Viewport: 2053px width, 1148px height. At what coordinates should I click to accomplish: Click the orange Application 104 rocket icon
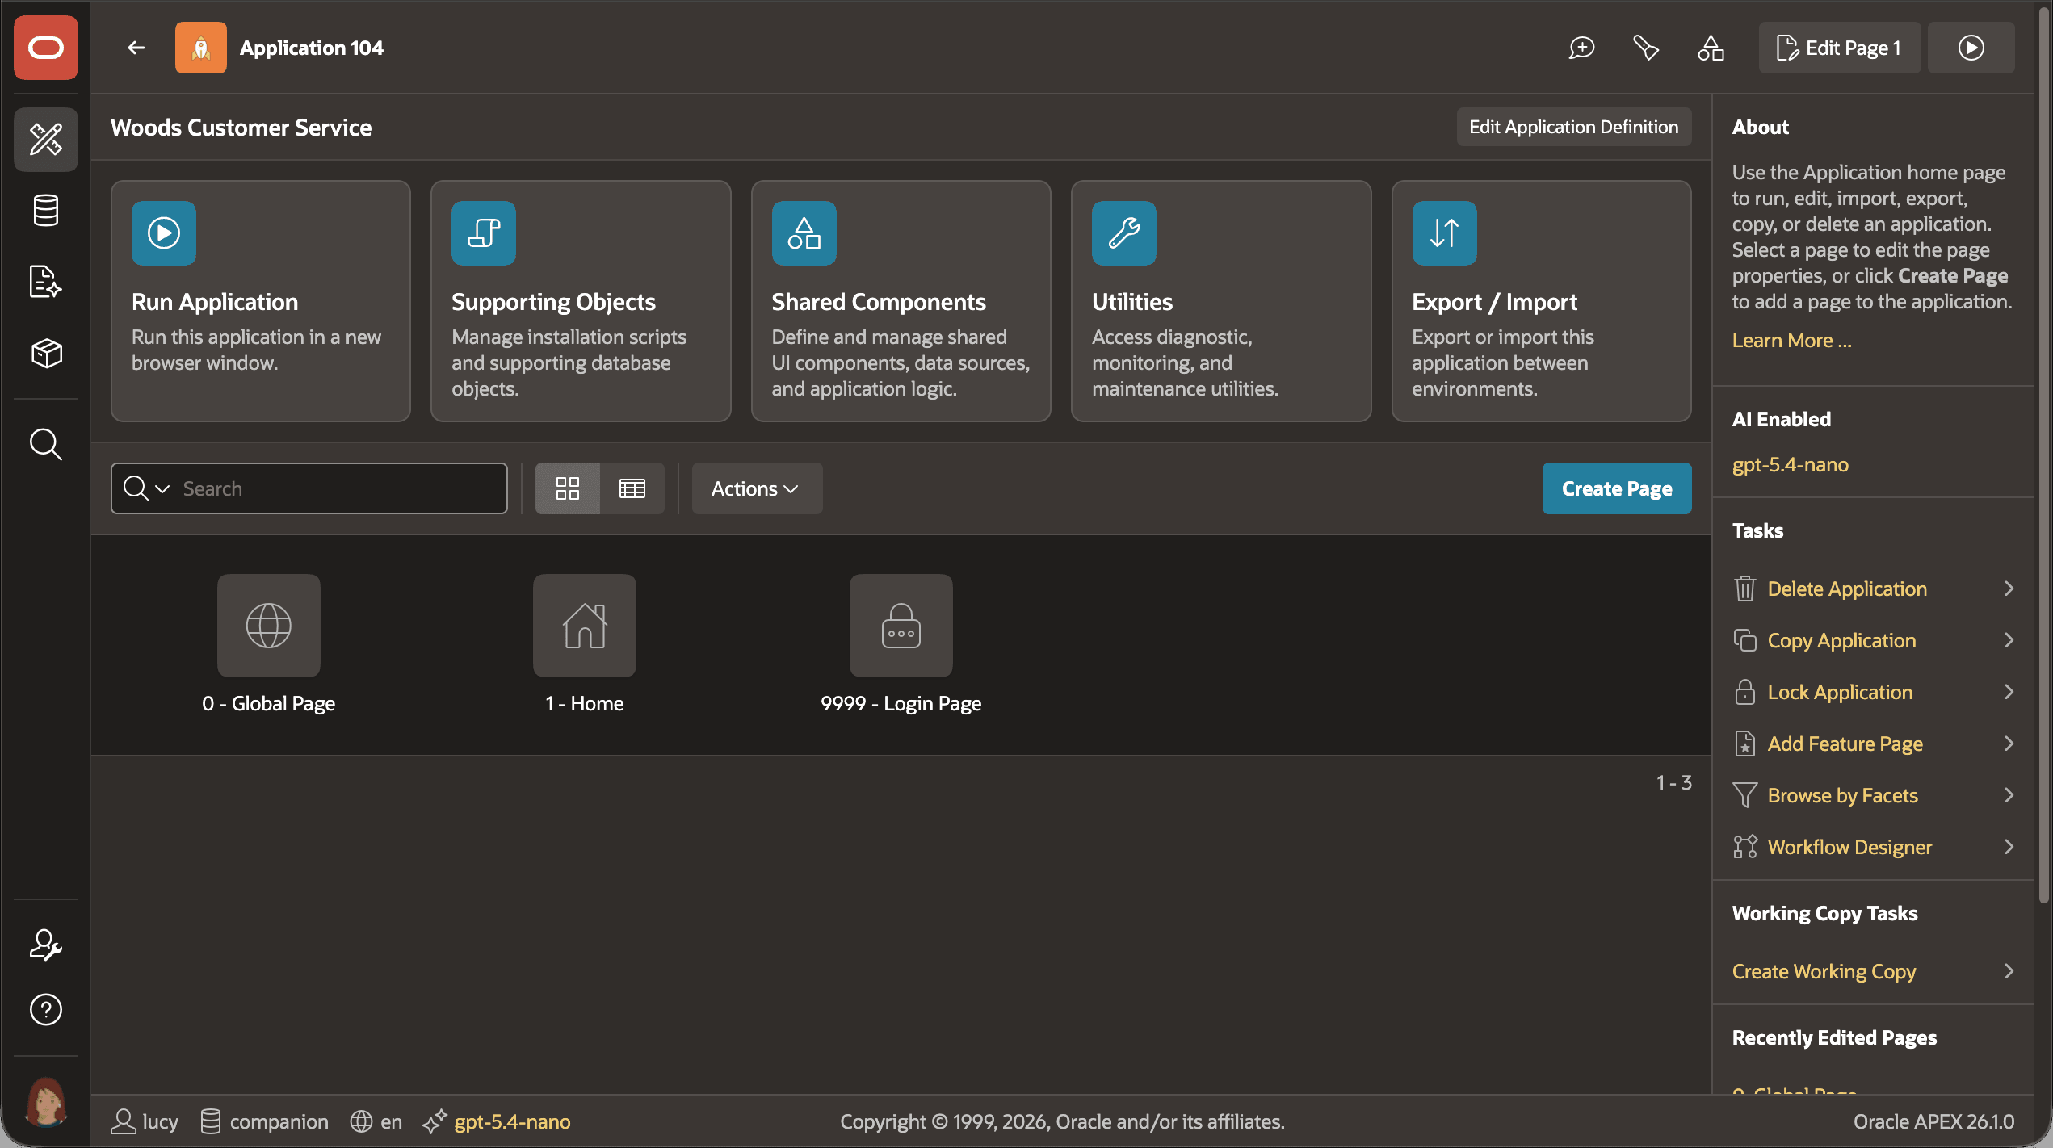[x=201, y=48]
